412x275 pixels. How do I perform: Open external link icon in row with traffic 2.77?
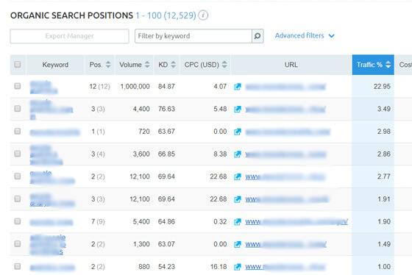click(x=238, y=176)
